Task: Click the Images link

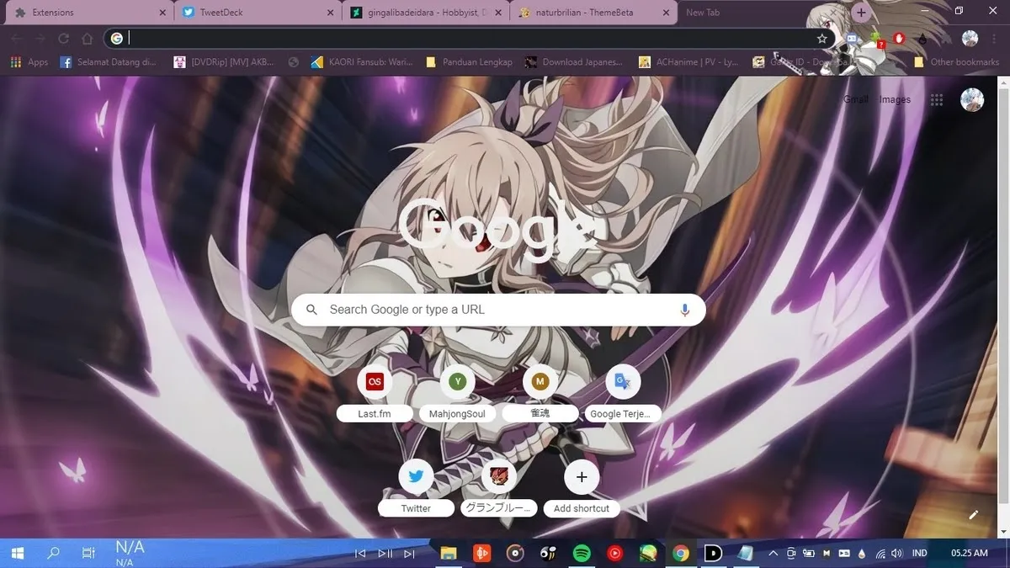Action: click(x=895, y=100)
